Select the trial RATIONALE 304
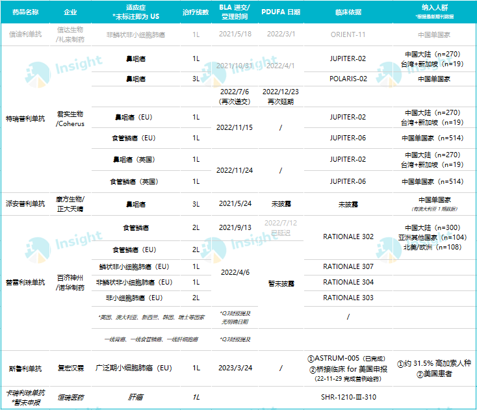 point(348,283)
